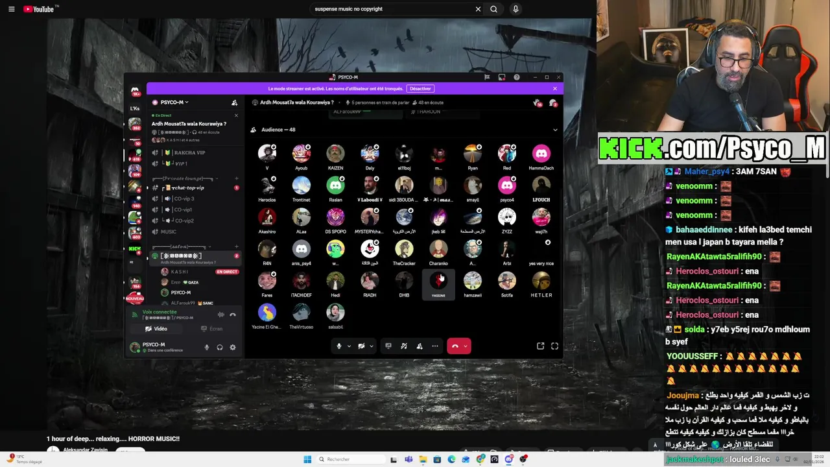This screenshot has height=467, width=830.
Task: Start YouTube voice search with microphone
Action: click(516, 9)
